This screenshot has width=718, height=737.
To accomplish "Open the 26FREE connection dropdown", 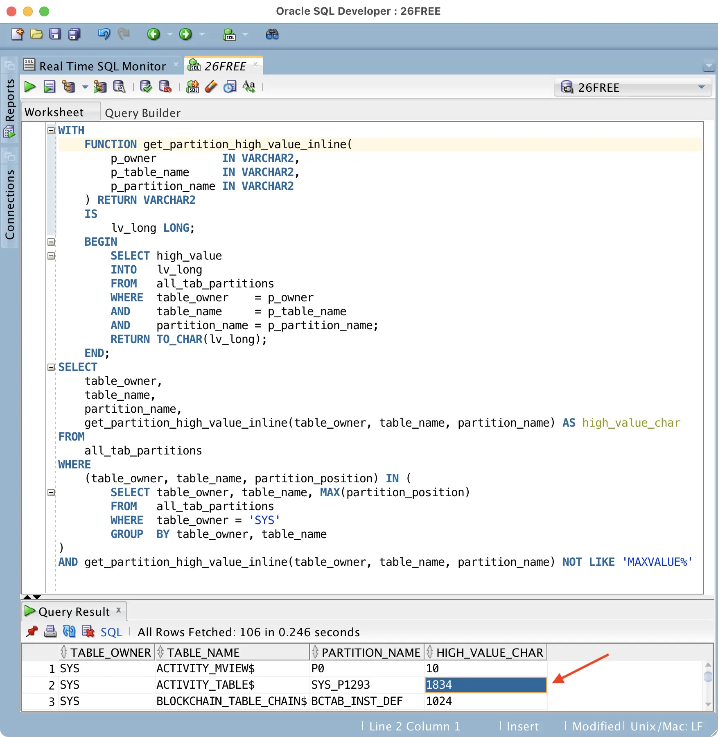I will [702, 87].
